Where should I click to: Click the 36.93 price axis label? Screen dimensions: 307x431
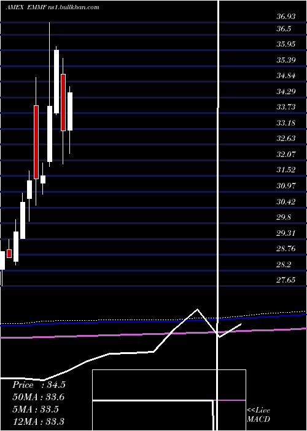pos(286,17)
